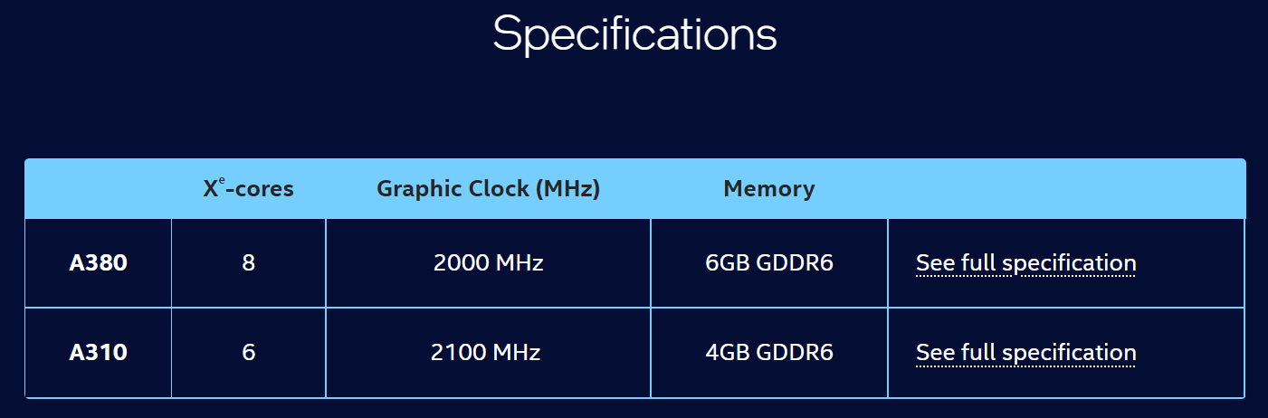Open the A310 See full specification link
The image size is (1268, 418).
tap(1025, 352)
